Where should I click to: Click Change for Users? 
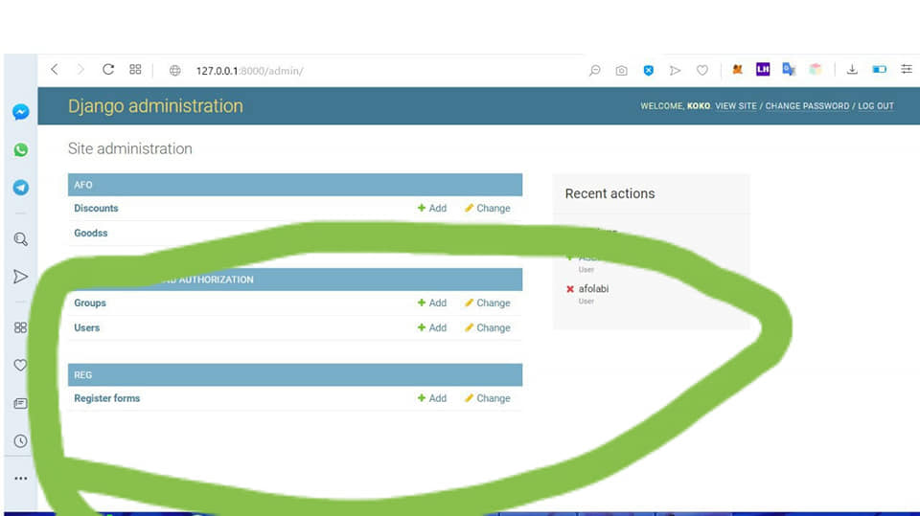(x=488, y=327)
